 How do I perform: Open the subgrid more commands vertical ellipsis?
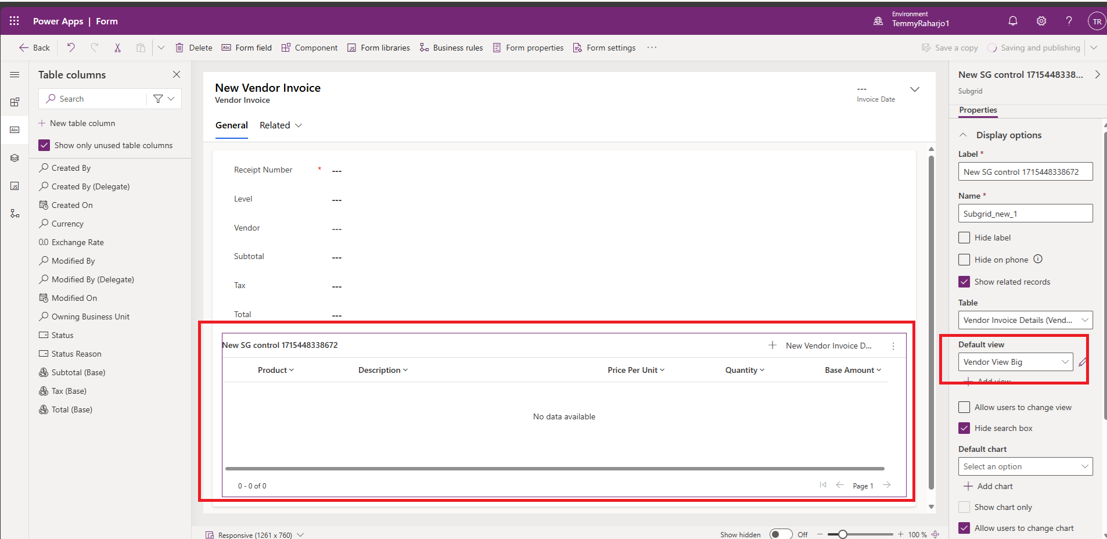893,346
